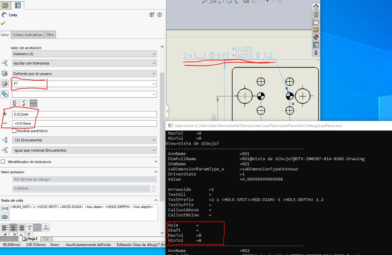
Task: Click the PropertyManager vertical scrollbar thumb
Action: (162, 136)
